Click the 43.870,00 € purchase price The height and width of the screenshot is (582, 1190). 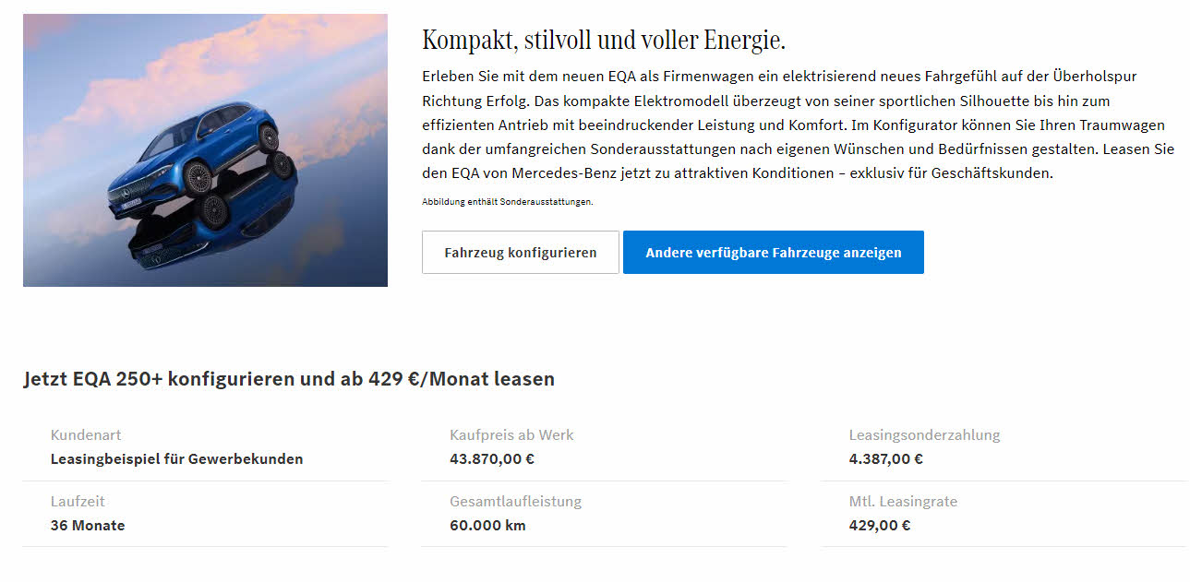(492, 458)
